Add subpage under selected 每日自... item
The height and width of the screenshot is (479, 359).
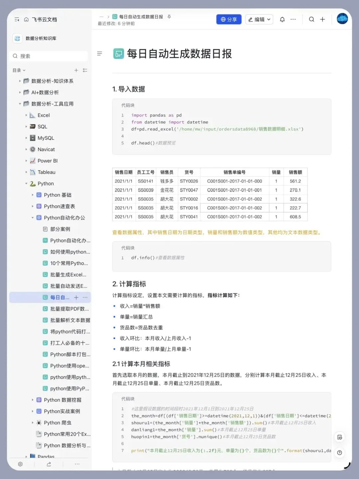point(76,297)
